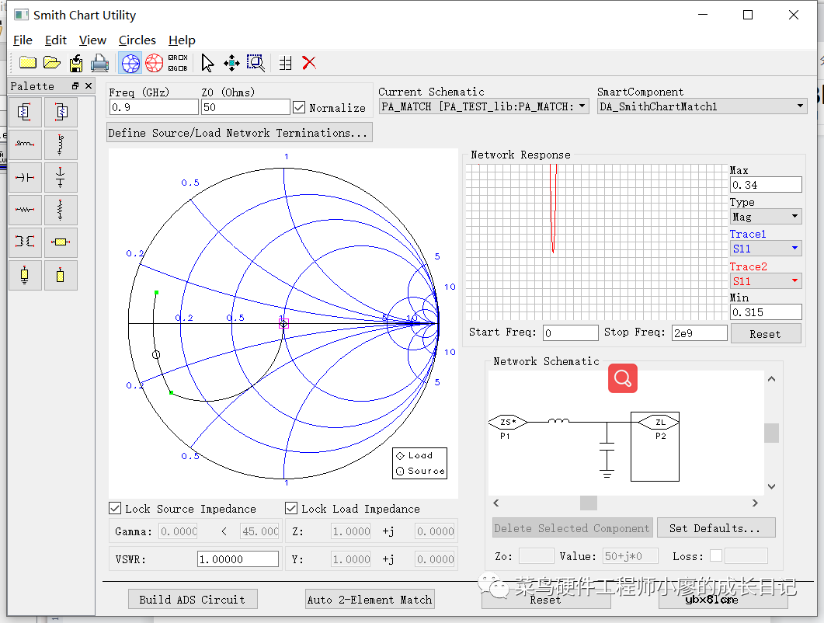
Task: Choose the transformer component in palette
Action: coord(26,242)
